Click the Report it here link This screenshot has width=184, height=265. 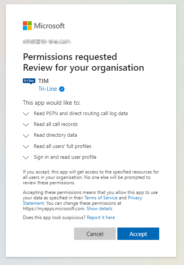pos(101,217)
